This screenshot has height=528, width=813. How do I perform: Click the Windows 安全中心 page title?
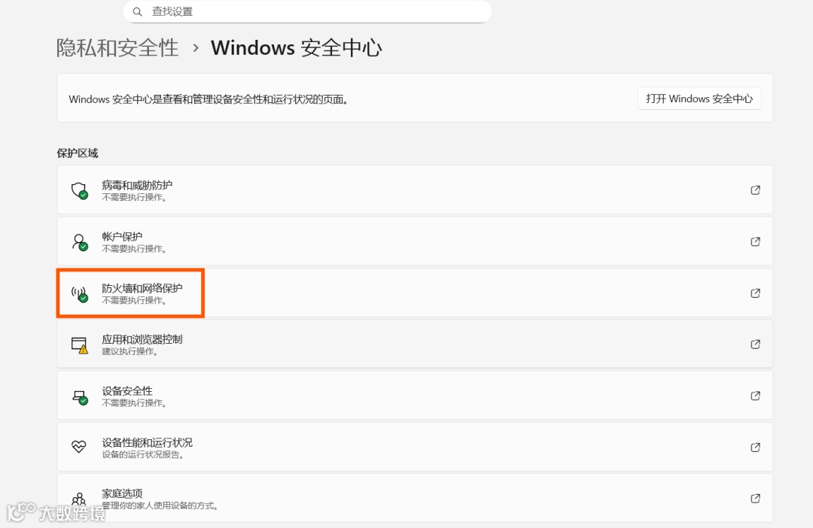(x=296, y=48)
